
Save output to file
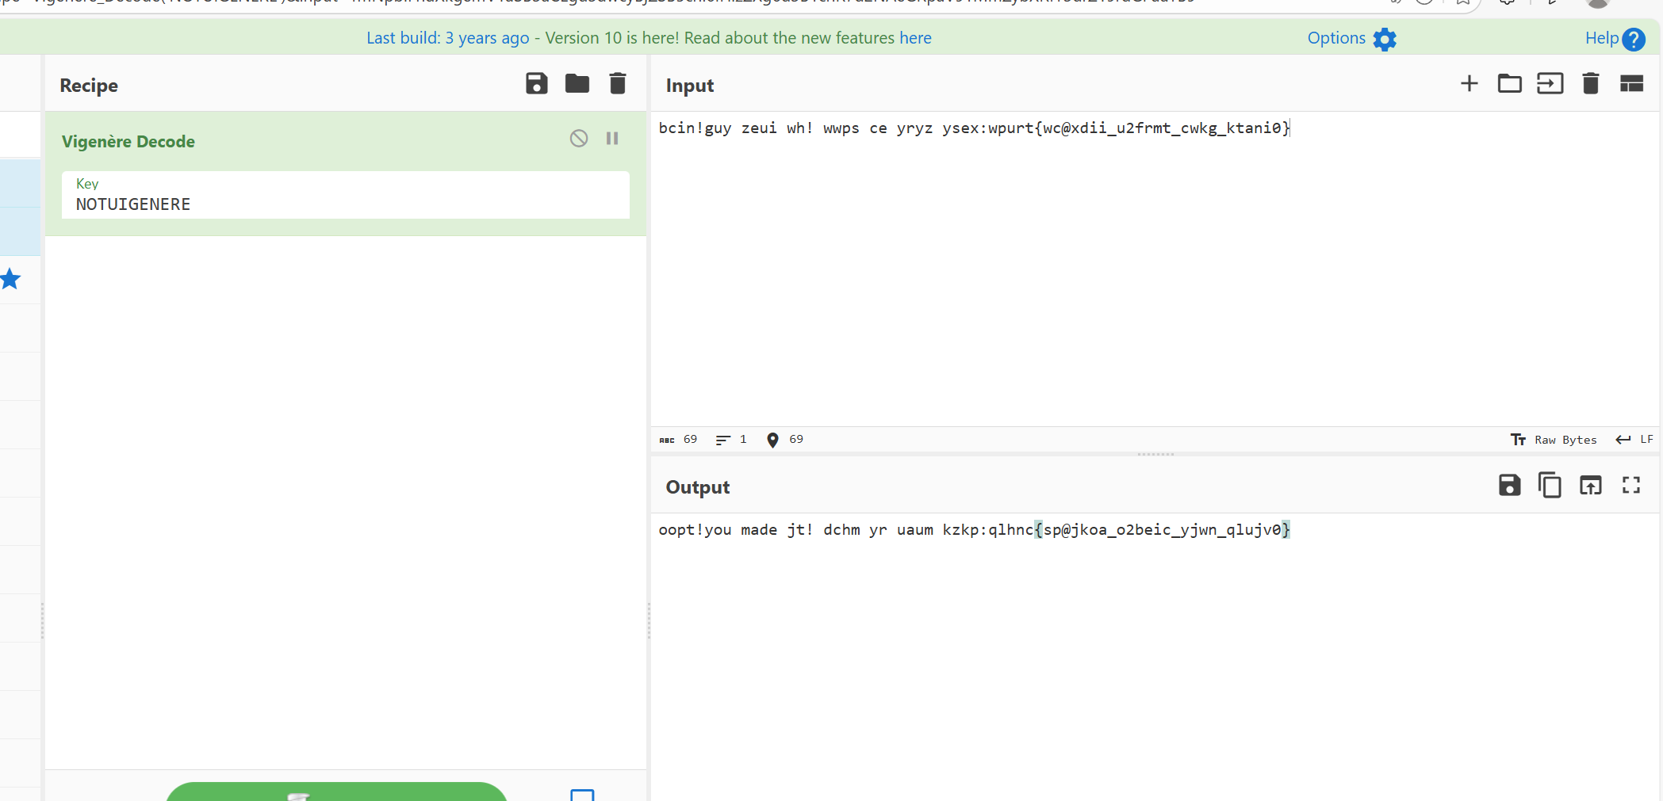(x=1509, y=485)
